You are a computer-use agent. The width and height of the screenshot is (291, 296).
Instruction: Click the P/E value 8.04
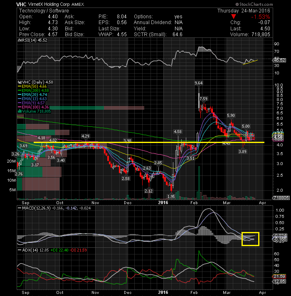[x=121, y=17]
